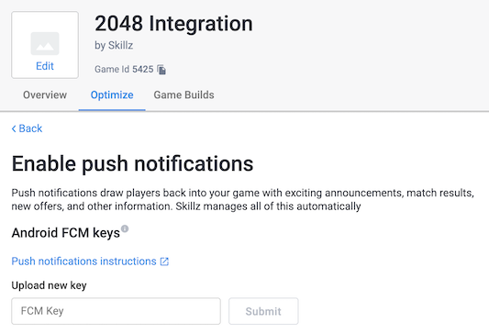Click the Submit button
The image size is (489, 334).
263,311
